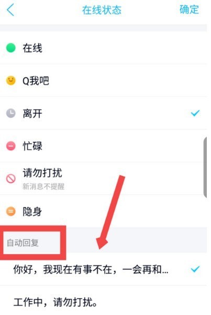Click the gray clock 离开 icon
Image resolution: width=211 pixels, height=315 pixels.
pos(11,113)
